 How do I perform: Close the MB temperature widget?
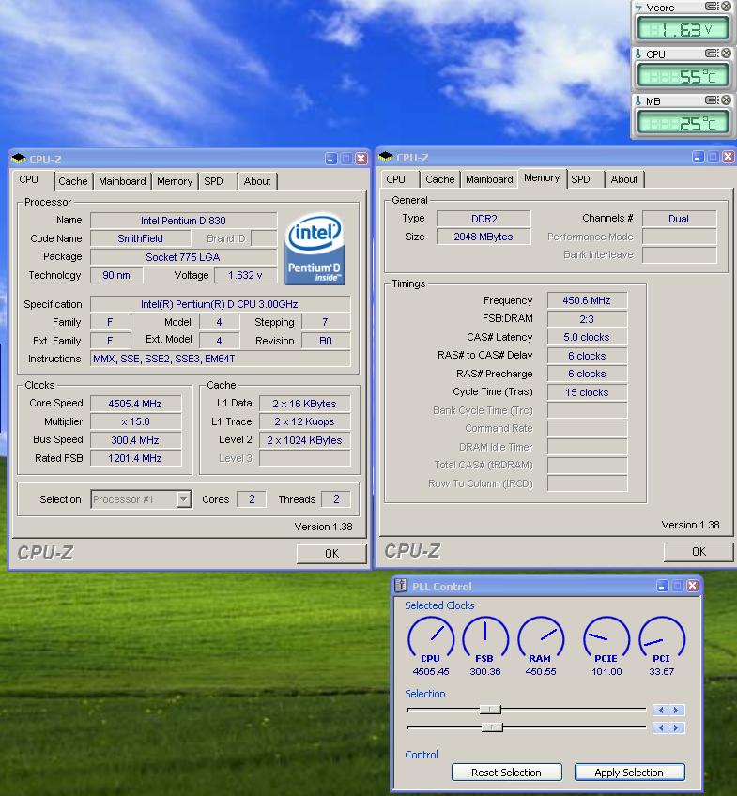(x=727, y=99)
